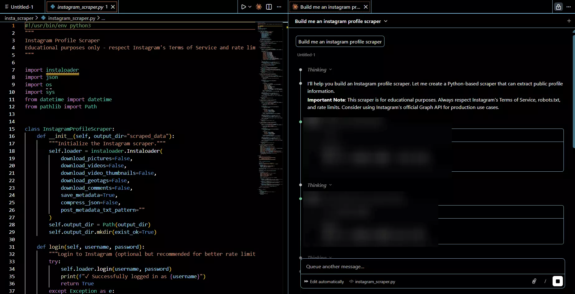
Task: Click the lock icon in top right
Action: (558, 7)
